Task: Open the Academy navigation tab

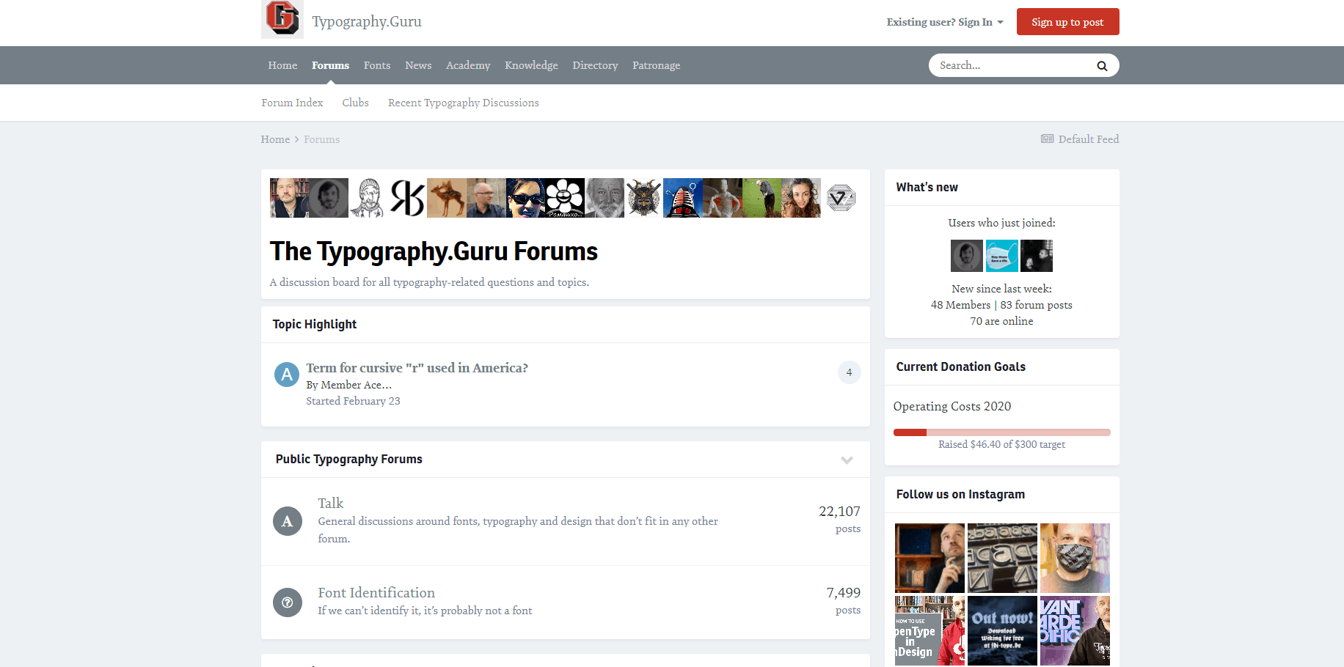Action: [x=468, y=65]
